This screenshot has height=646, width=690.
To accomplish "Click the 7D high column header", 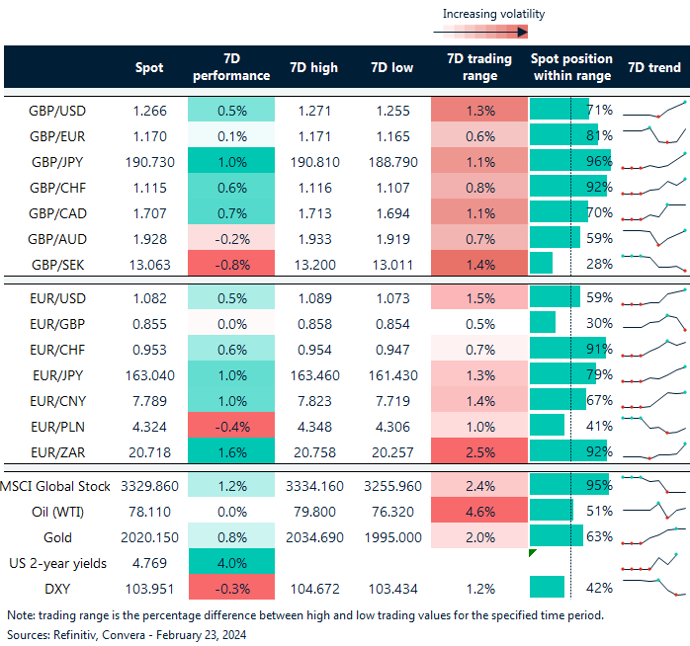I will click(x=313, y=67).
